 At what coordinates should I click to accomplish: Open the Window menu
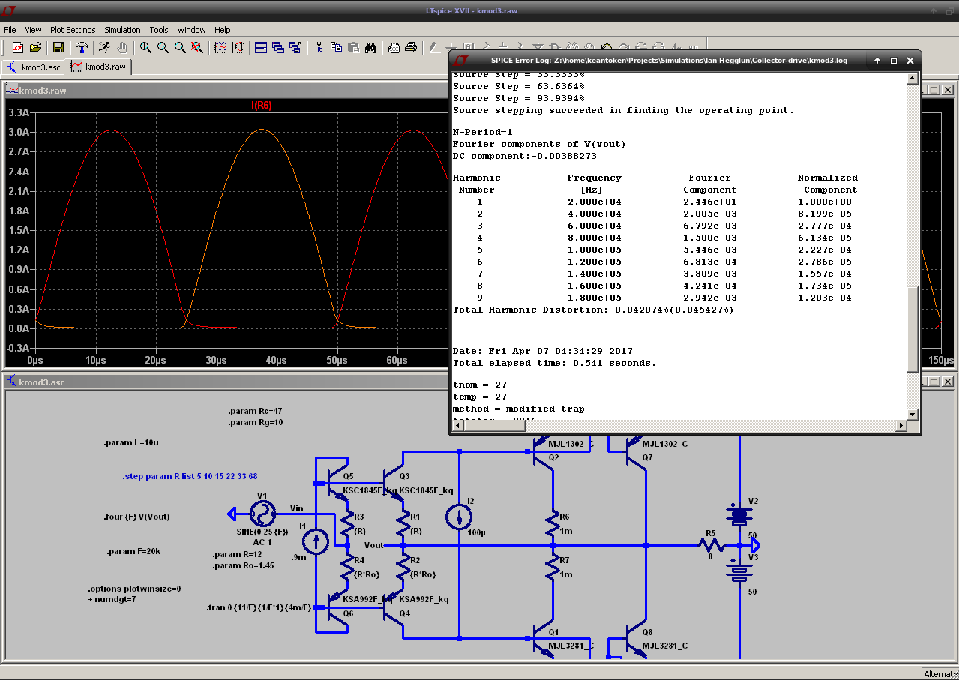coord(191,30)
